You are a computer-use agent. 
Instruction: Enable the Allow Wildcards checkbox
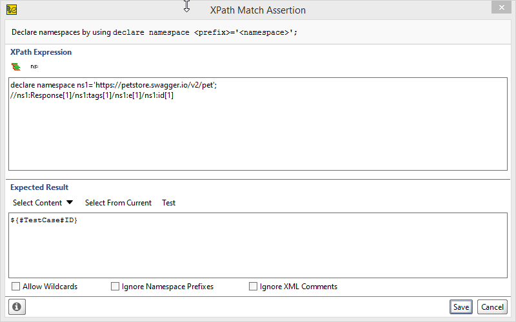15,287
